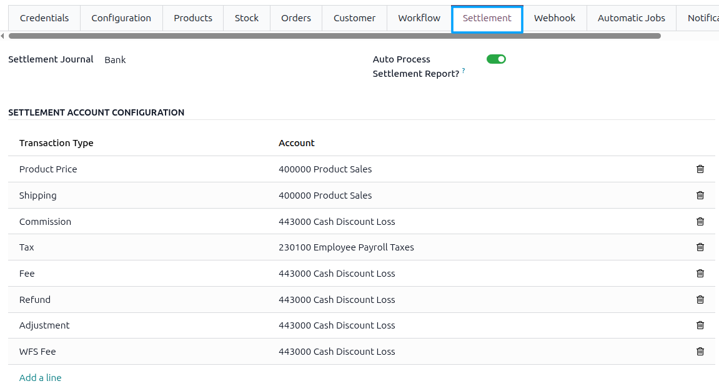Go to the Webhook tab
Image resolution: width=719 pixels, height=386 pixels.
(554, 18)
